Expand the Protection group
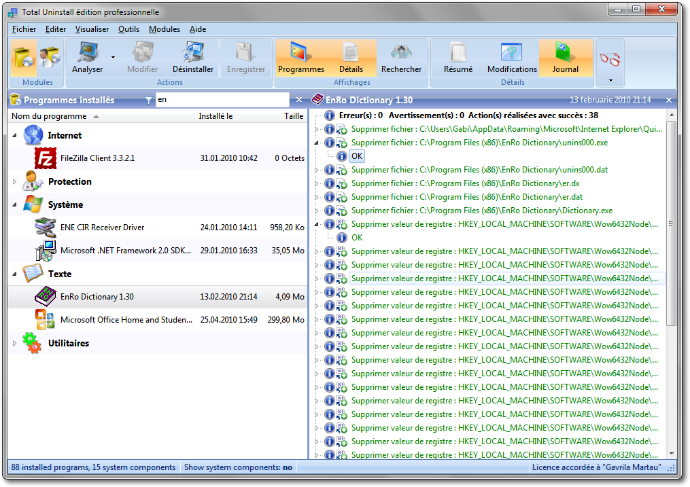Image resolution: width=690 pixels, height=487 pixels. 14,181
